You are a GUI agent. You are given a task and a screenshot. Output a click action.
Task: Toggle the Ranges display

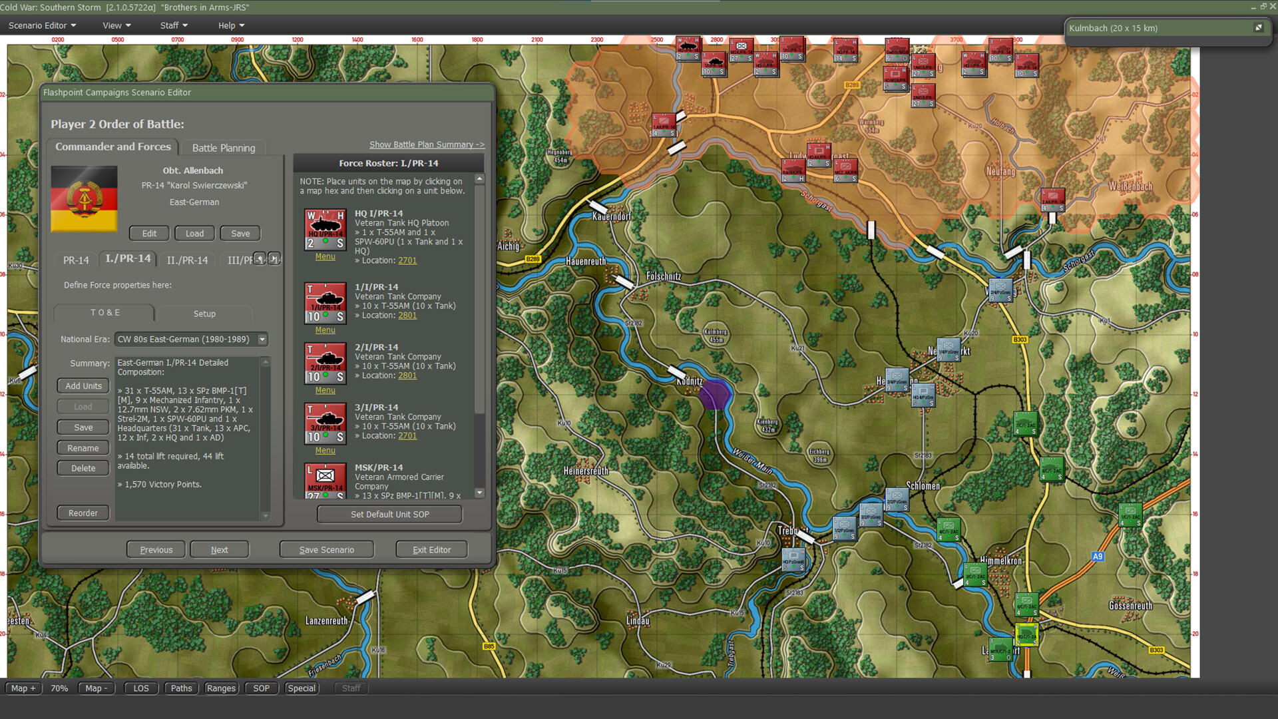pos(221,688)
